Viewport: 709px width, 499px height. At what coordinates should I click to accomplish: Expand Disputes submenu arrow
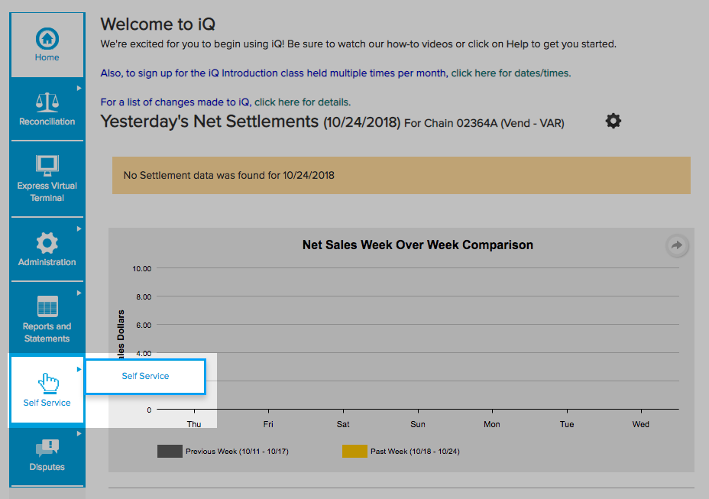coord(79,434)
